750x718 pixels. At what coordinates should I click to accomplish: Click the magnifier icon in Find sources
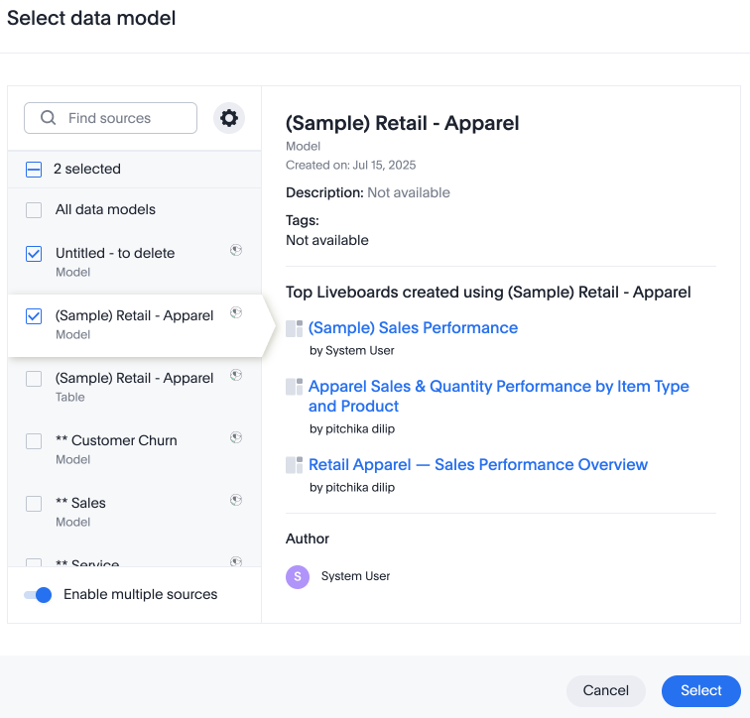(48, 118)
